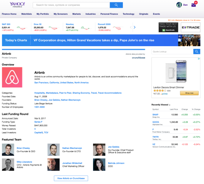The height and width of the screenshot is (184, 204).
Task: Click the Leviton smart dimmer product image
Action: 176,71
